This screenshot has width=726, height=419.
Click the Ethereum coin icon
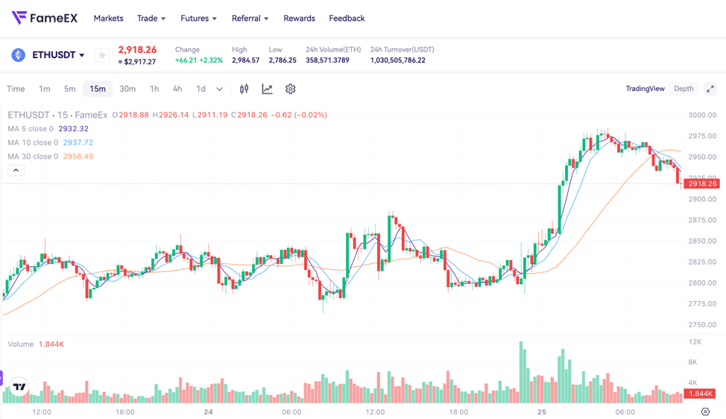pyautogui.click(x=18, y=55)
